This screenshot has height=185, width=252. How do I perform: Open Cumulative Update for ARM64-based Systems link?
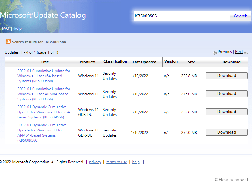(x=44, y=94)
